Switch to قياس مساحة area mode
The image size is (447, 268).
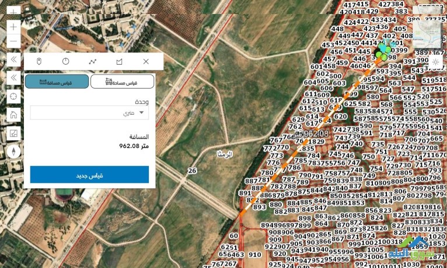coord(123,82)
